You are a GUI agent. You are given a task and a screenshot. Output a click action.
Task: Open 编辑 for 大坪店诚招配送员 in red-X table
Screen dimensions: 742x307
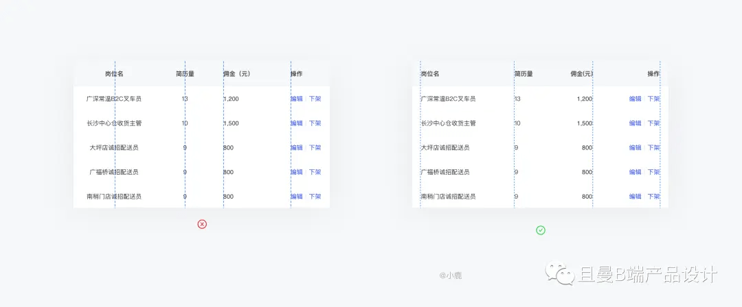pos(297,147)
